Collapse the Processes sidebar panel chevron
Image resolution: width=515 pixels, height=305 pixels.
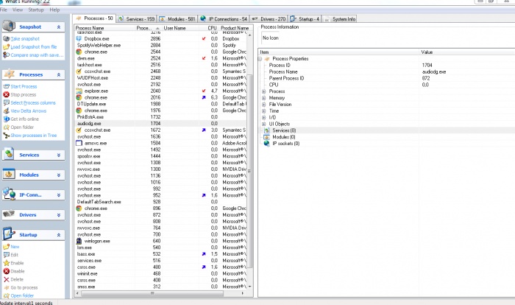coord(59,74)
